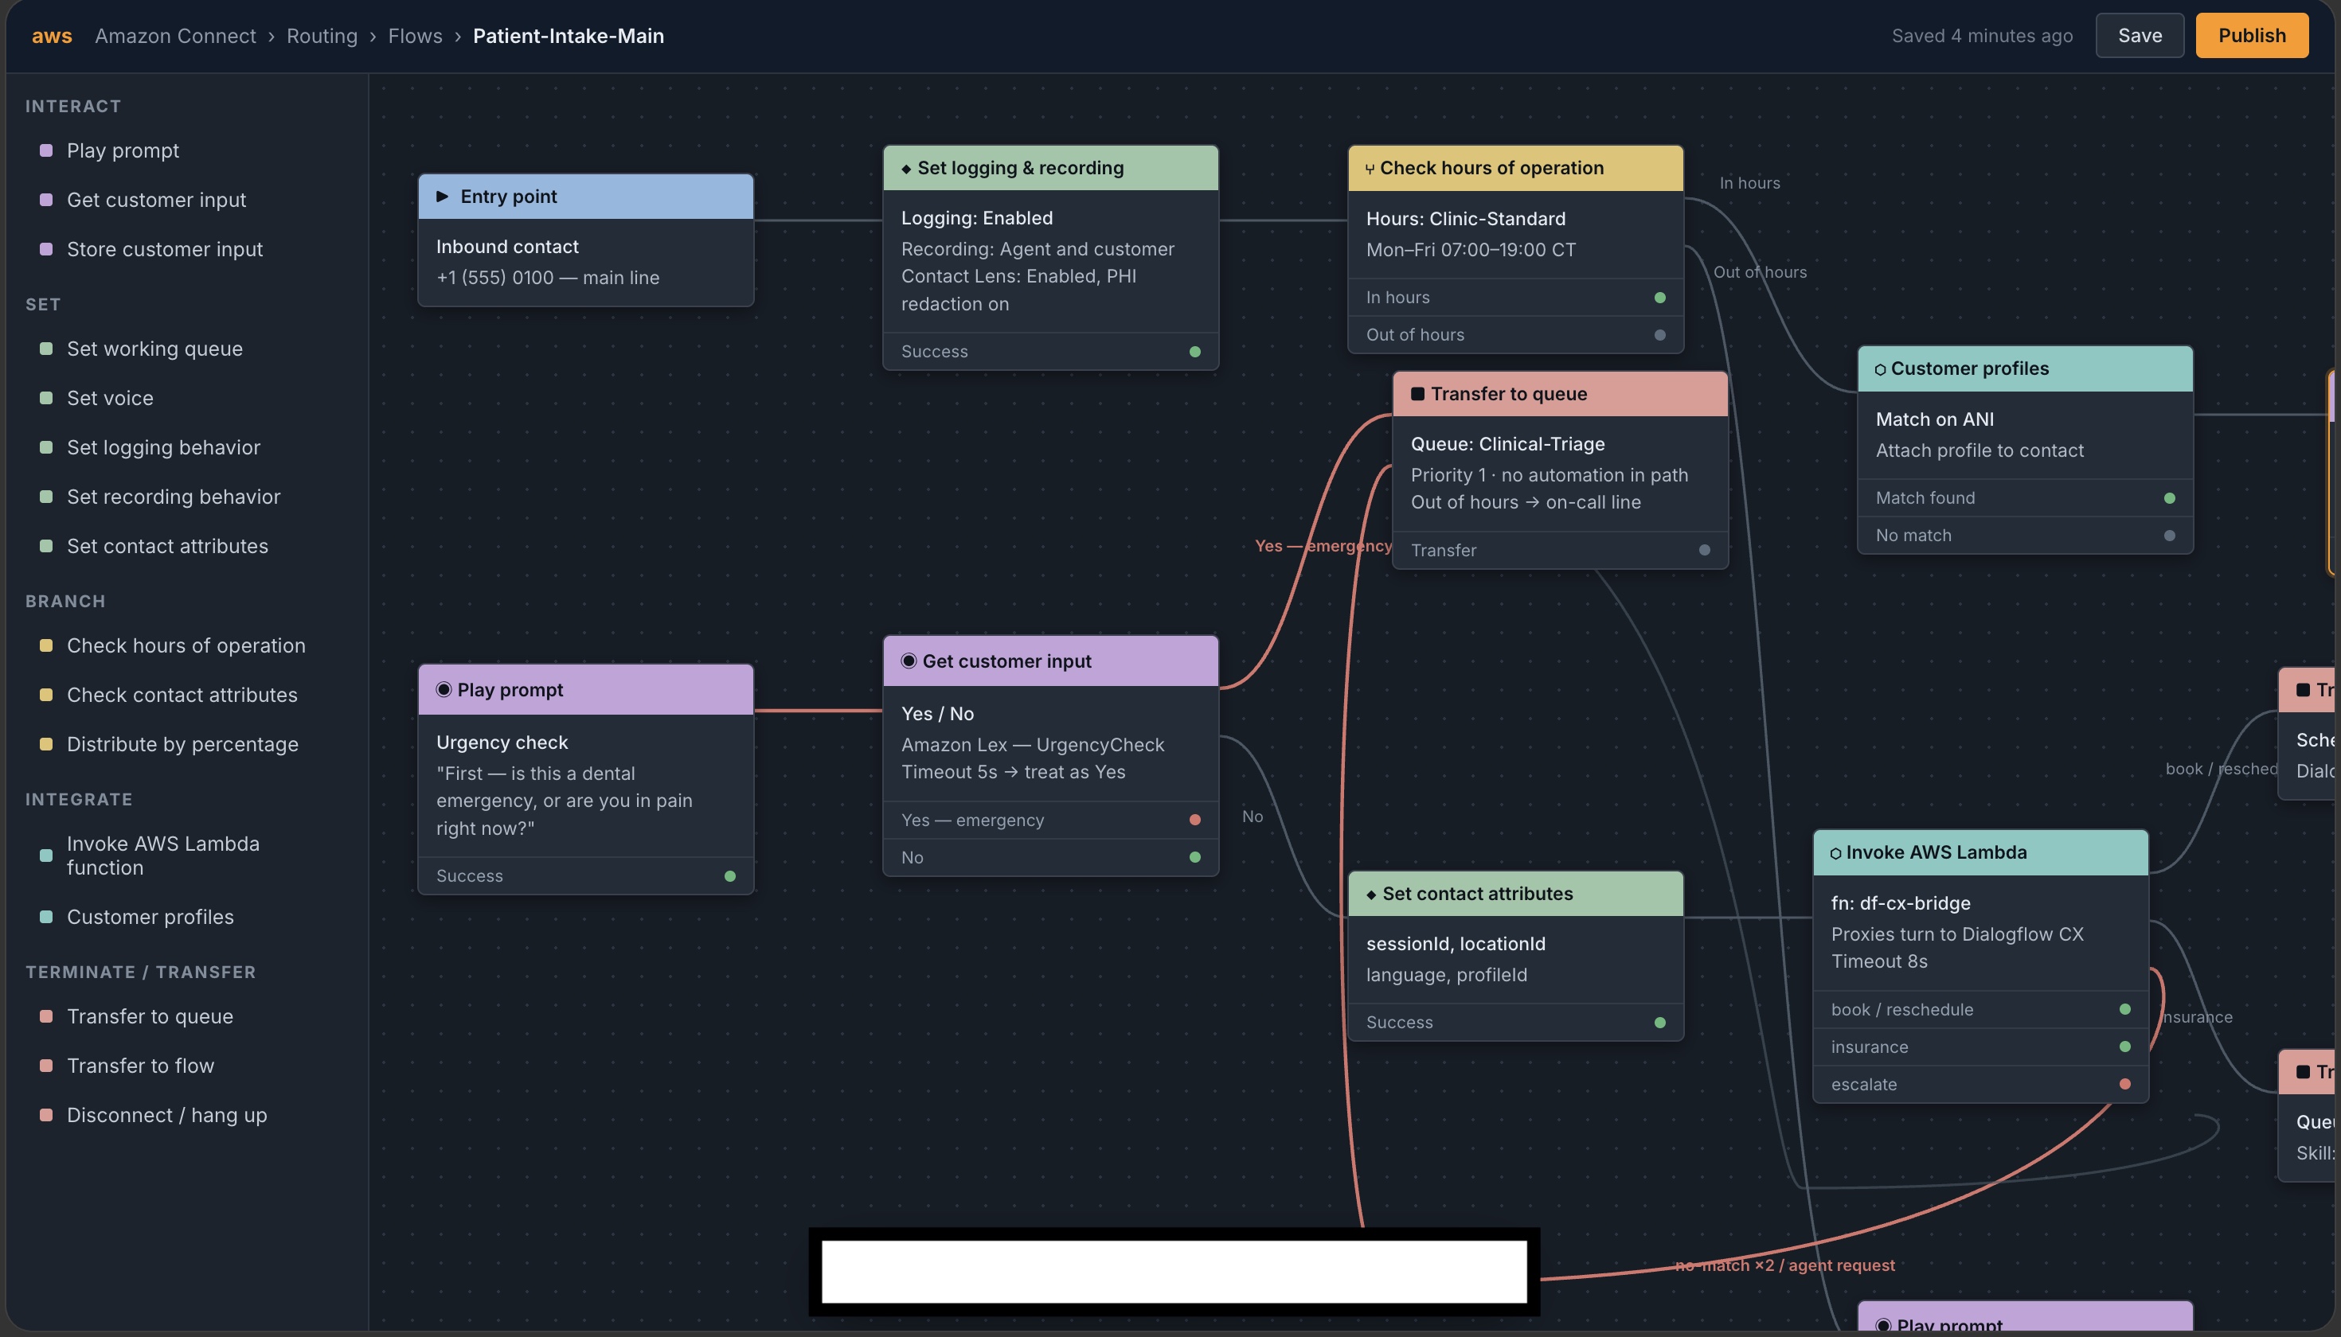Pick Transfer to queue in sidebar
This screenshot has width=2341, height=1337.
(150, 1016)
